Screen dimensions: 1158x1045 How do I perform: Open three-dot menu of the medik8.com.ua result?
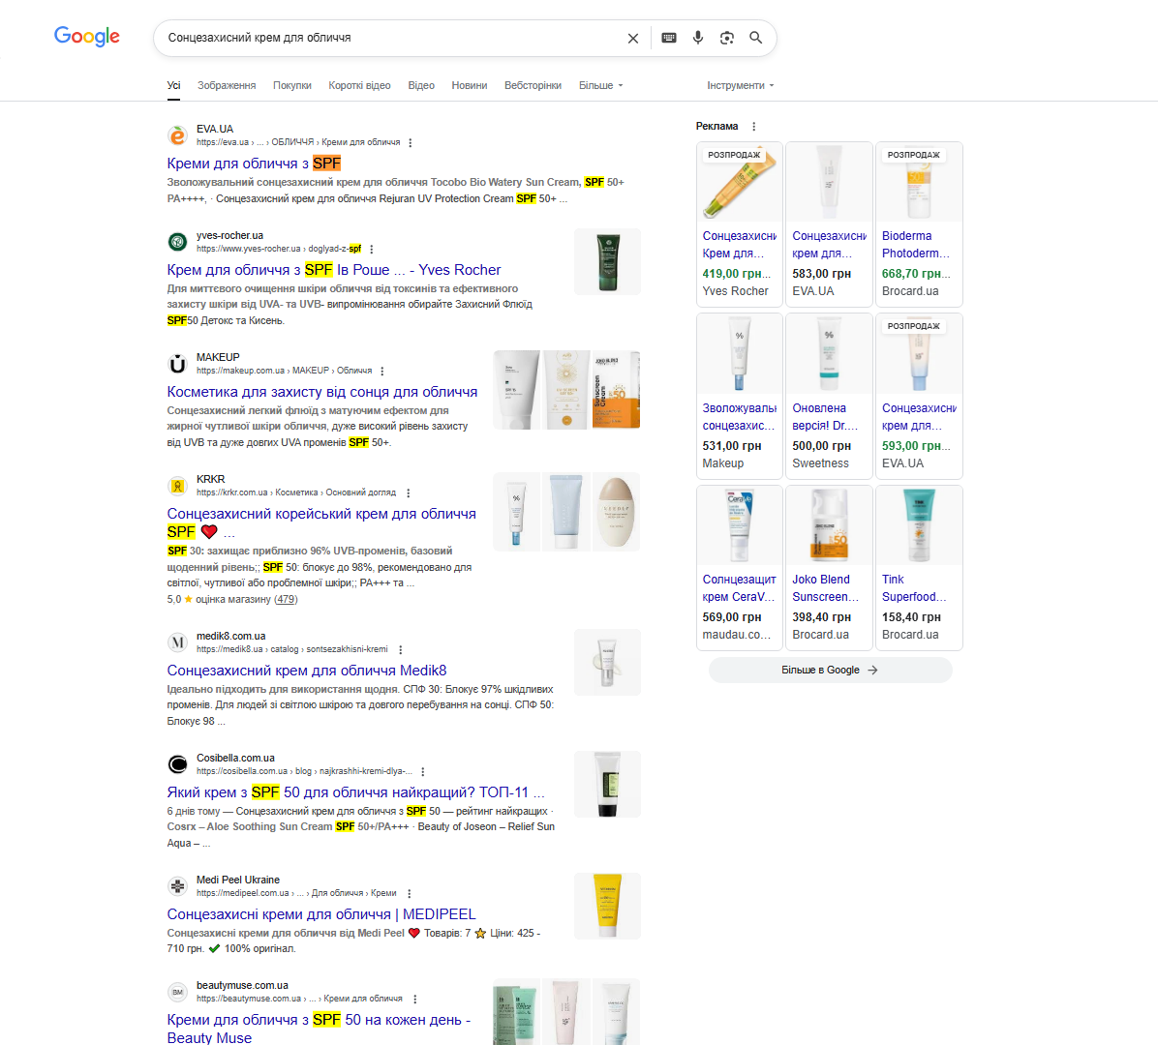click(400, 649)
